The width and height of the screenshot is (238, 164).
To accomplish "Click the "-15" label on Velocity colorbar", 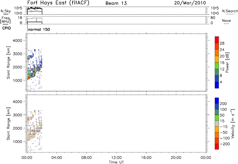I will coord(224,126).
